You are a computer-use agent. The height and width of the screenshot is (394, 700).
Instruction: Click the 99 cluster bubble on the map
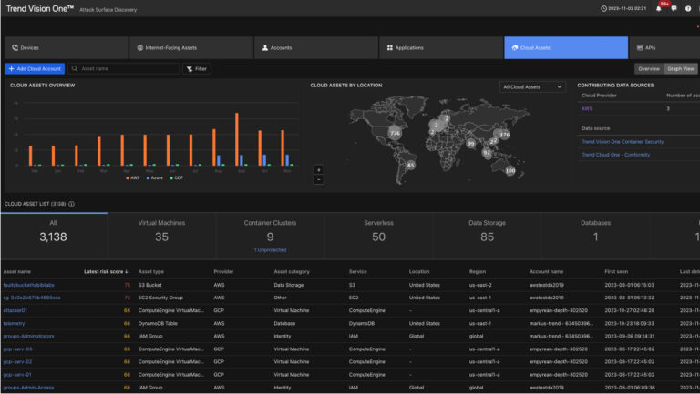click(x=471, y=144)
